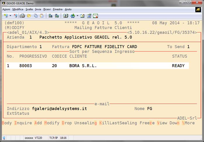Click the lightning bolt icon at top right

(198, 10)
